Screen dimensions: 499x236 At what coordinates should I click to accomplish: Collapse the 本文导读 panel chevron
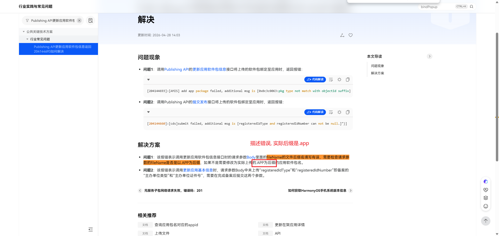pyautogui.click(x=430, y=56)
